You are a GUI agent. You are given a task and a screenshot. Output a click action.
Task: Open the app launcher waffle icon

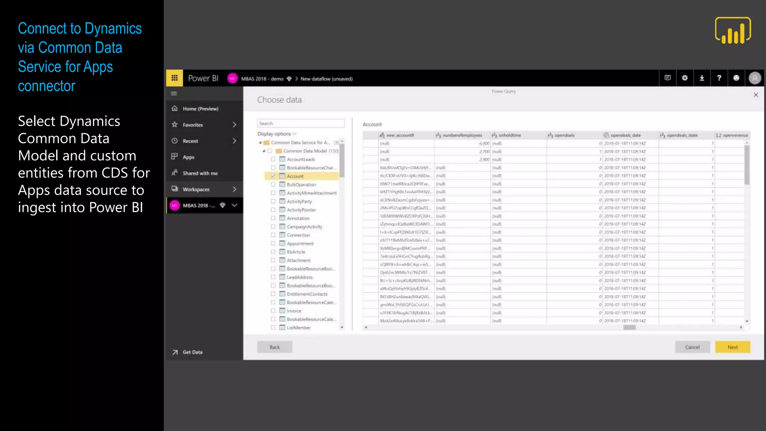(x=174, y=78)
